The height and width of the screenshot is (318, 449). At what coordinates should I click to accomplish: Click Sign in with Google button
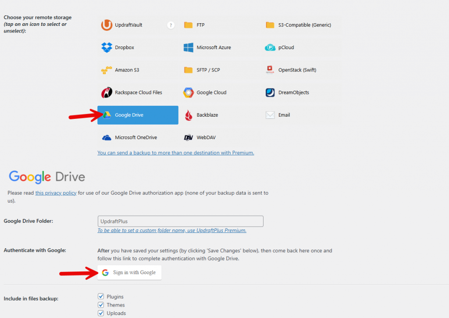(129, 272)
